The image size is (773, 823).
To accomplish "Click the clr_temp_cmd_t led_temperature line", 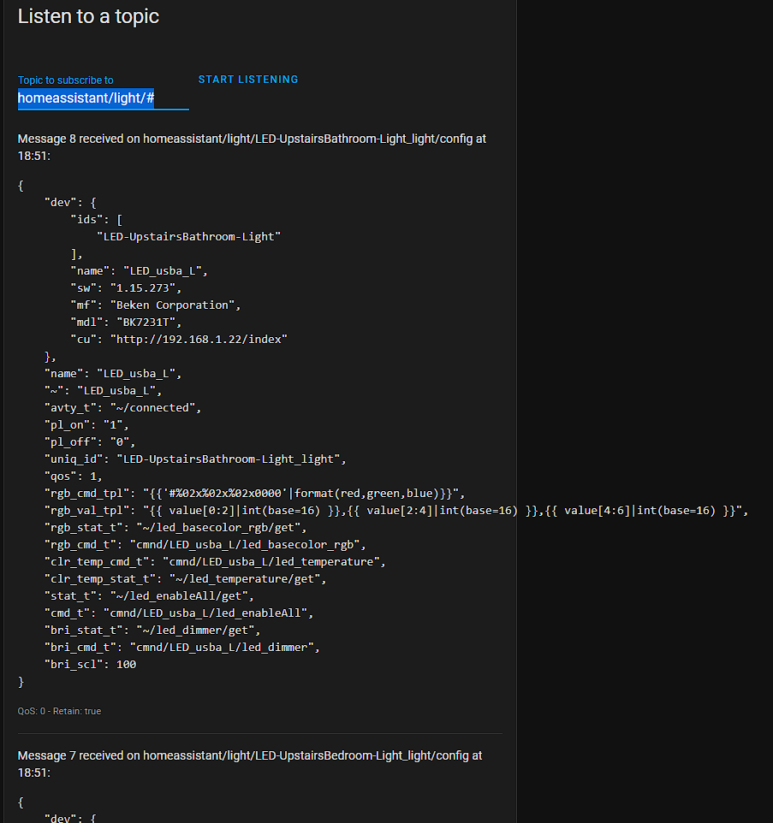I will [215, 561].
